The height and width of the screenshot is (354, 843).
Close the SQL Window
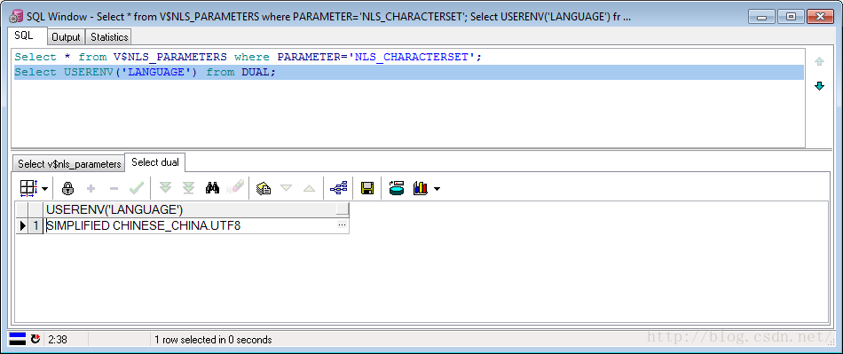click(821, 16)
